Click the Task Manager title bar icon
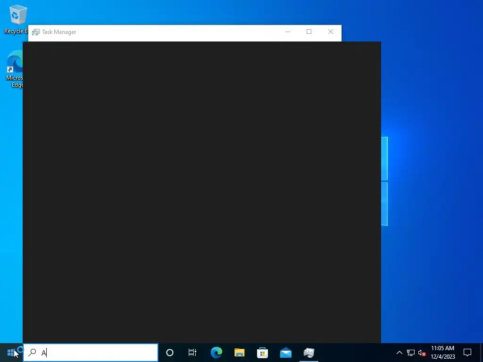 pos(36,32)
